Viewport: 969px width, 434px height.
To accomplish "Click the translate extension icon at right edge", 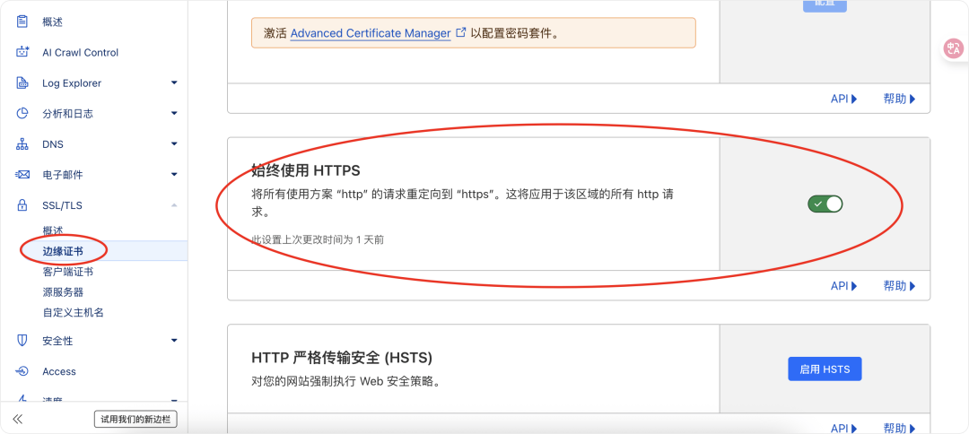I will tap(954, 48).
